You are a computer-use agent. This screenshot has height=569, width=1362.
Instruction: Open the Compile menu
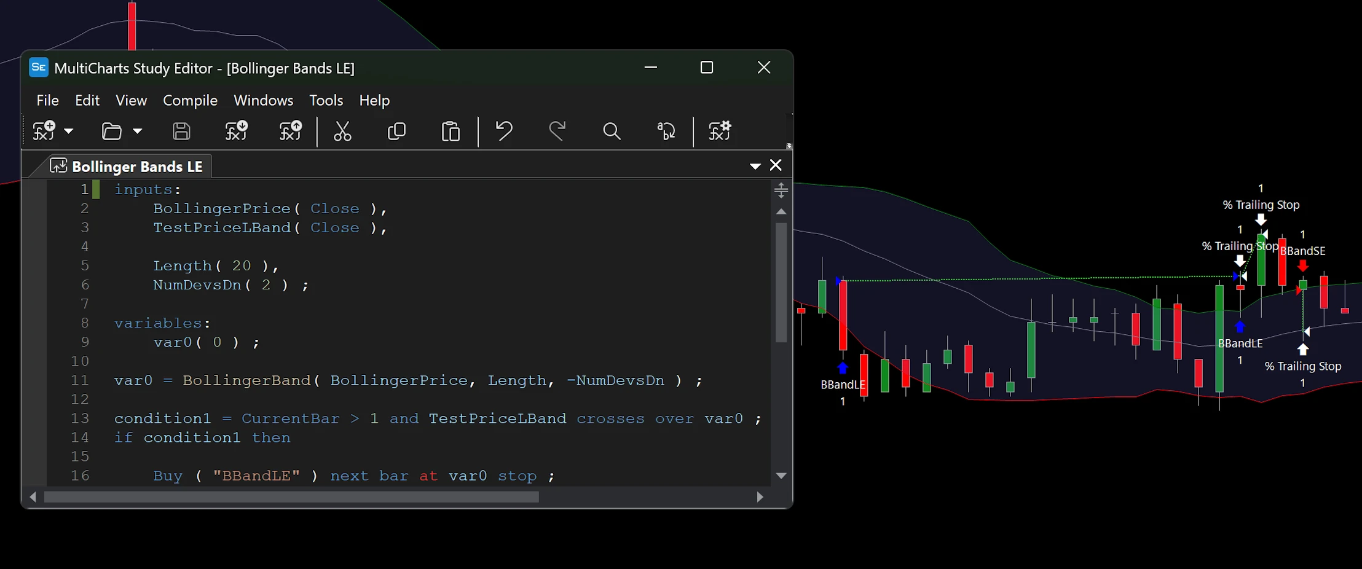pos(190,100)
